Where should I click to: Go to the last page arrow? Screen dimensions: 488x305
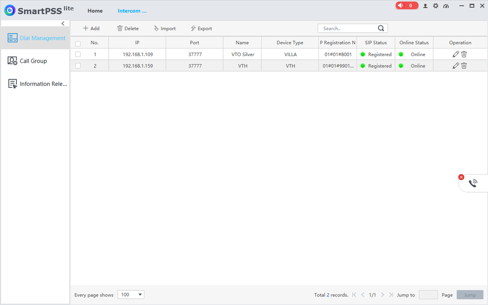pyautogui.click(x=391, y=295)
